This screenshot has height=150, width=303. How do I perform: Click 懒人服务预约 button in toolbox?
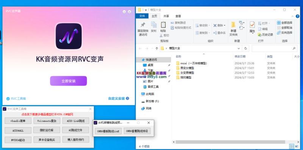tap(76, 139)
